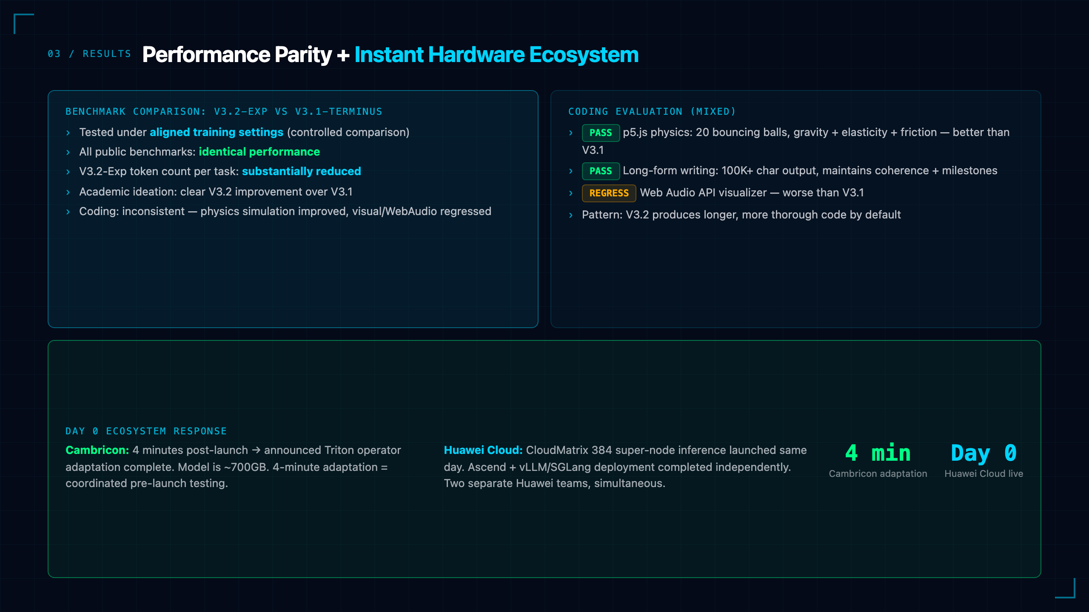1089x612 pixels.
Task: Click the arrow symbol after 'post-launch'
Action: [x=256, y=450]
